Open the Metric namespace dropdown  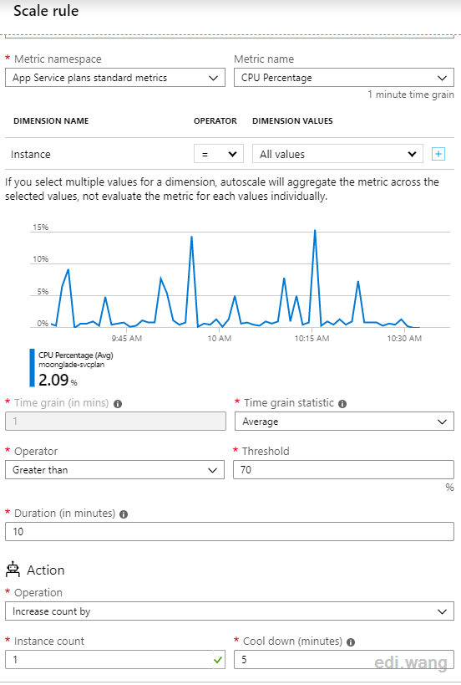point(115,78)
